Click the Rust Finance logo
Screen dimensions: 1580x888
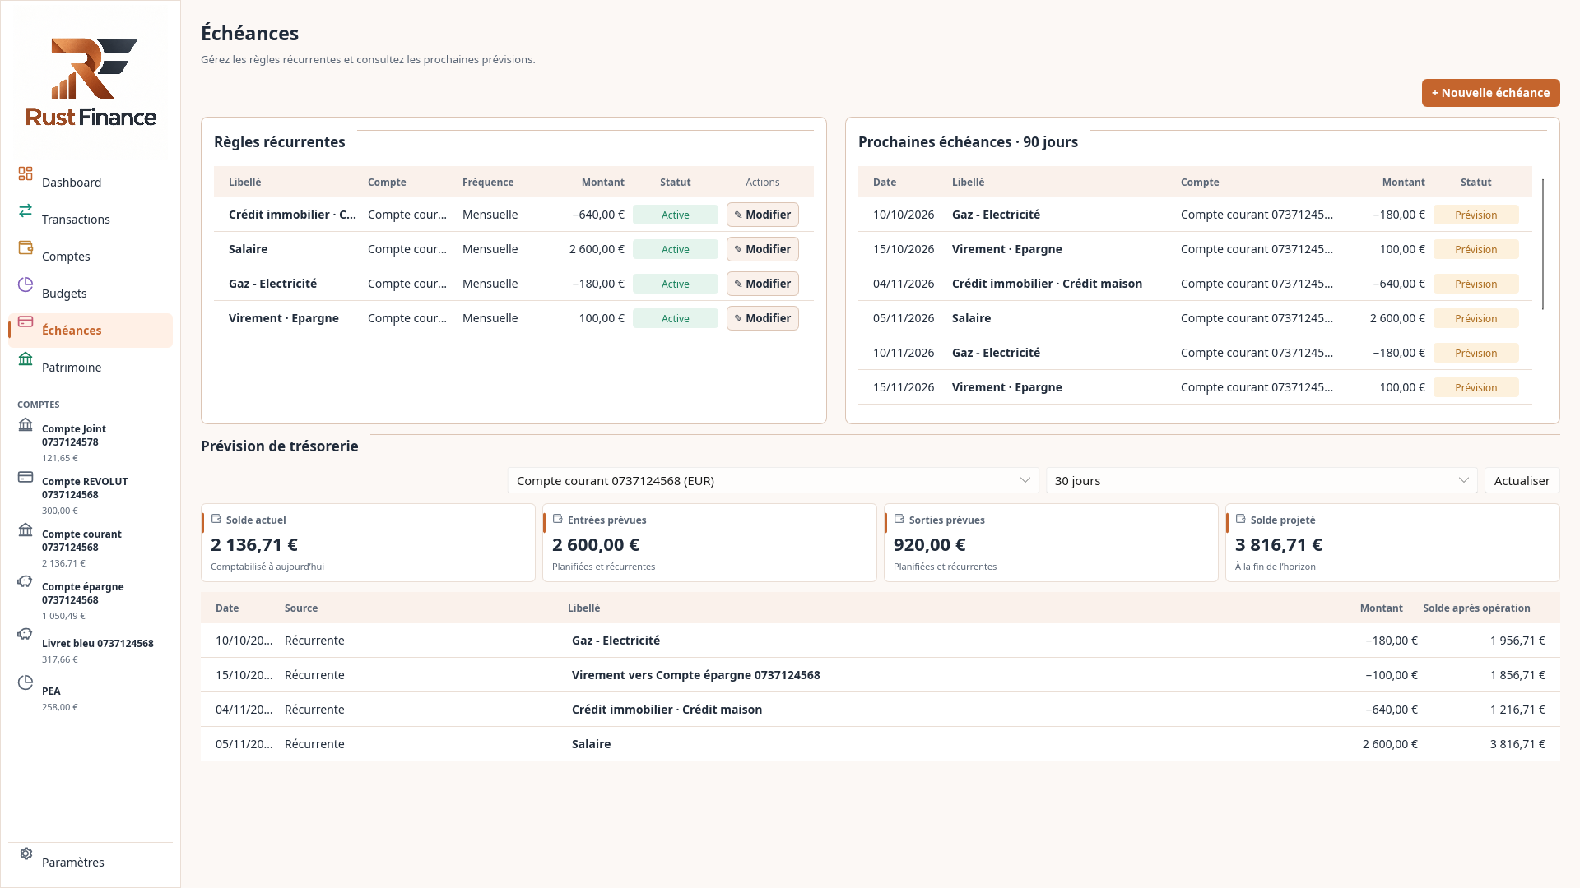91,82
